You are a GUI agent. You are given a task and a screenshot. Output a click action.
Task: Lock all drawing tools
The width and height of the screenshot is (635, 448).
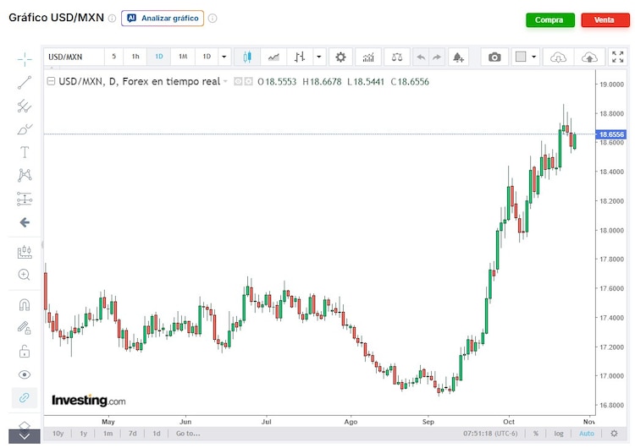[25, 352]
